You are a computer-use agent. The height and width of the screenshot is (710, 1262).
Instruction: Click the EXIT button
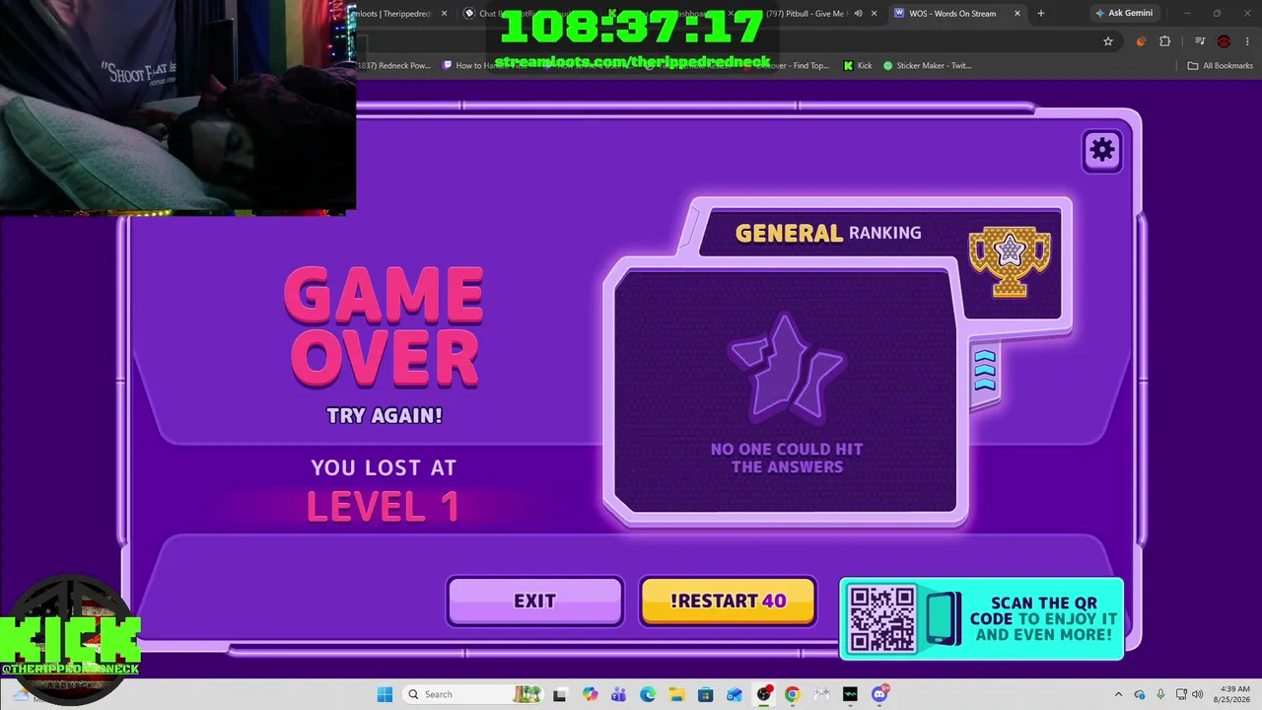coord(534,601)
